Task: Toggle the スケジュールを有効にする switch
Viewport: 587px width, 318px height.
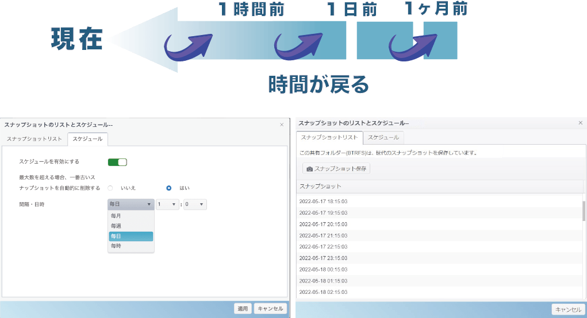Action: (x=117, y=162)
